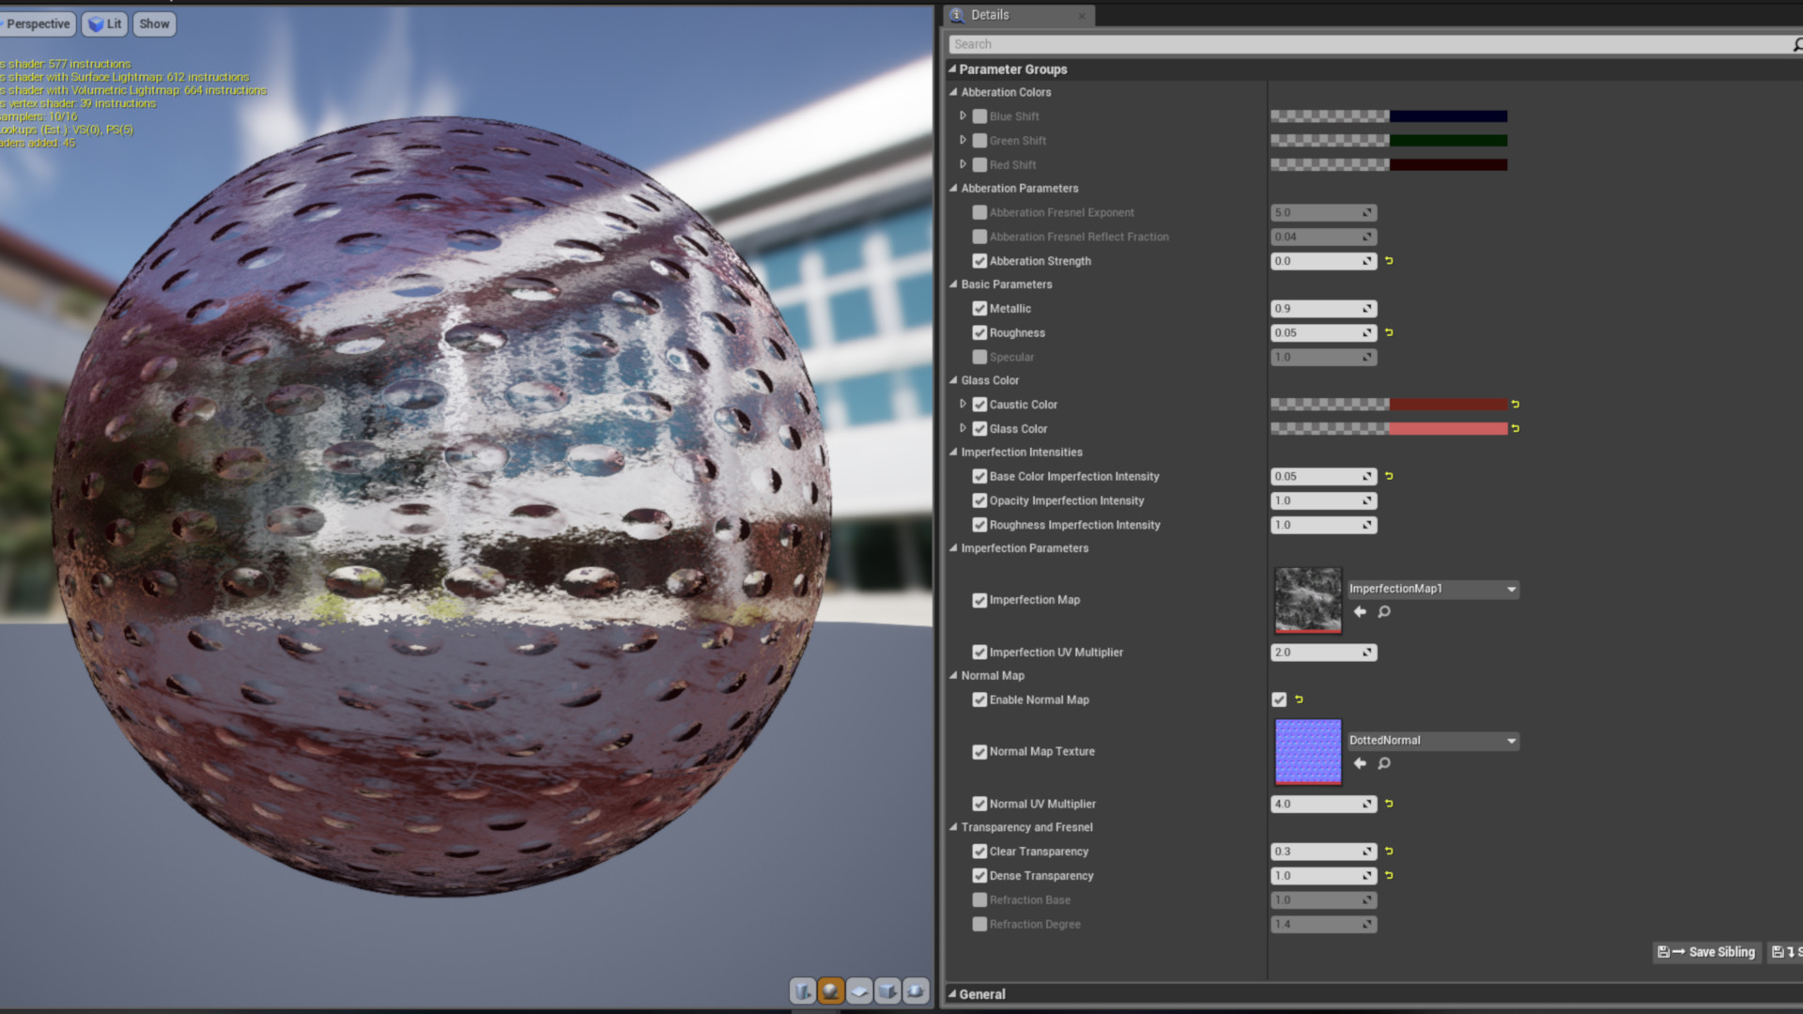Image resolution: width=1803 pixels, height=1014 pixels.
Task: Collapse the Imperfection Parameters section
Action: [955, 547]
